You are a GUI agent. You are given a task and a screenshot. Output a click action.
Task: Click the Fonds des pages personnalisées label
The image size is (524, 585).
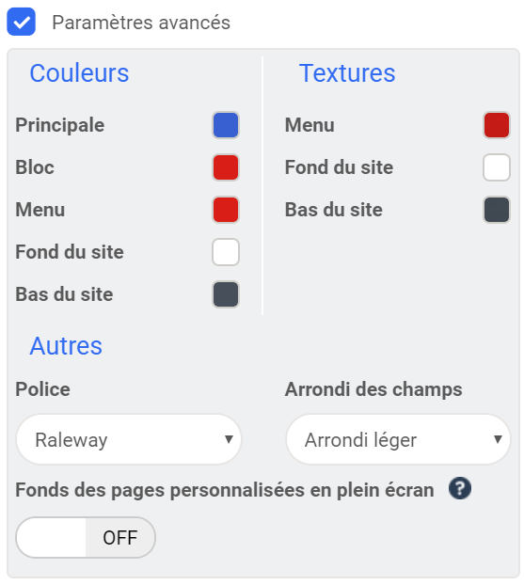pyautogui.click(x=225, y=490)
